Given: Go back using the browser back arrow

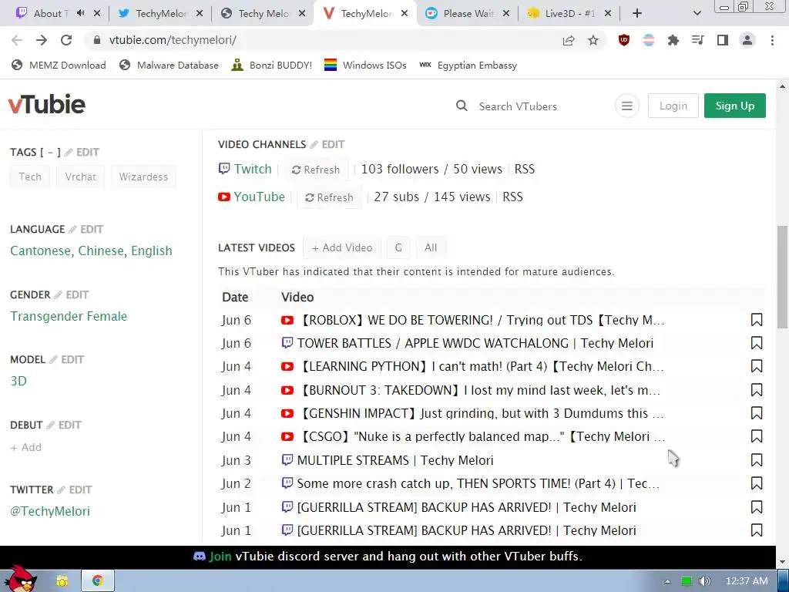Looking at the screenshot, I should [17, 40].
